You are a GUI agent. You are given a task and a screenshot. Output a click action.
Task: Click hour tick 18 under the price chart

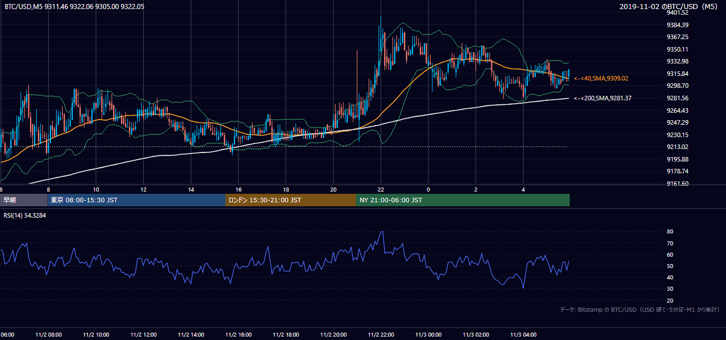click(x=286, y=190)
